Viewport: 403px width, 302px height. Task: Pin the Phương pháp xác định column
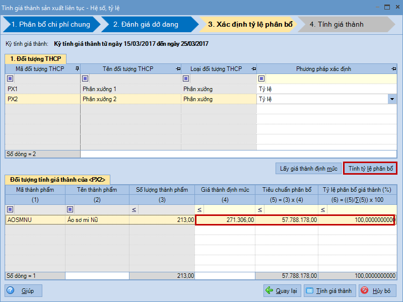pos(393,69)
